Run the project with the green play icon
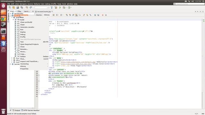Viewport: 205px width, 115px height. pos(60,7)
